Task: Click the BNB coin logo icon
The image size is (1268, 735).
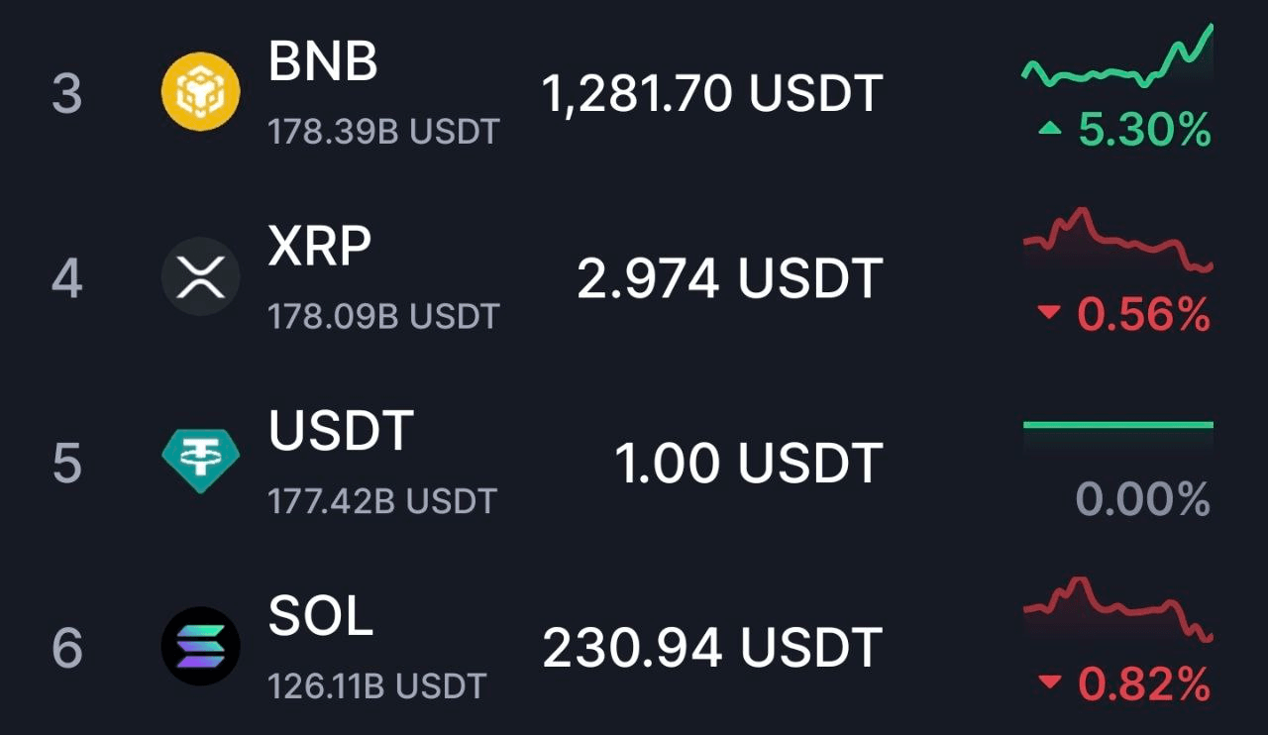Action: click(x=200, y=92)
